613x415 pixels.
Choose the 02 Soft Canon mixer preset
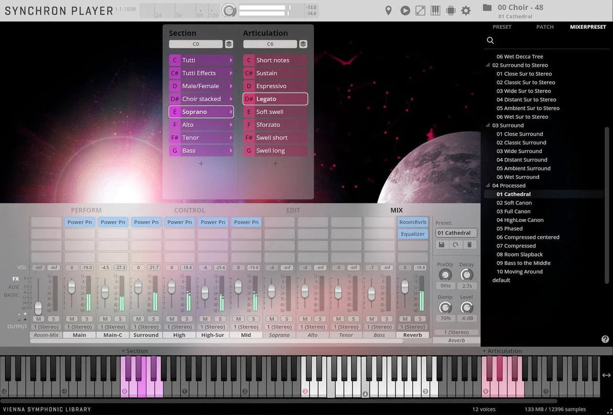click(x=514, y=203)
